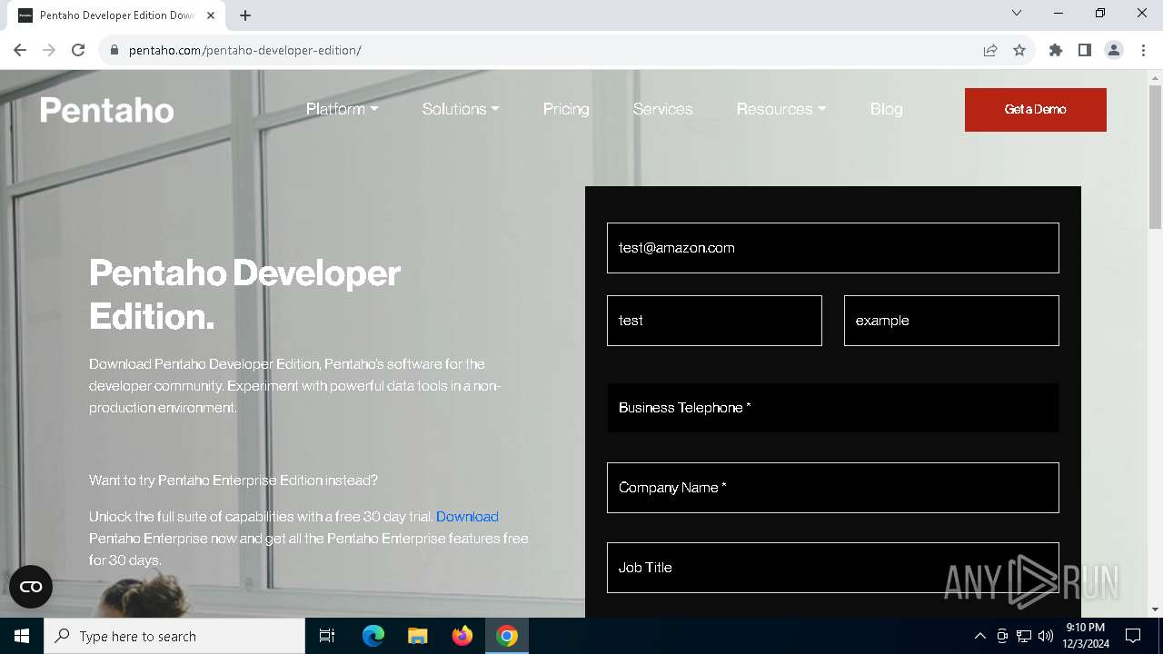This screenshot has width=1163, height=654.
Task: Expand the Resources menu
Action: click(781, 109)
